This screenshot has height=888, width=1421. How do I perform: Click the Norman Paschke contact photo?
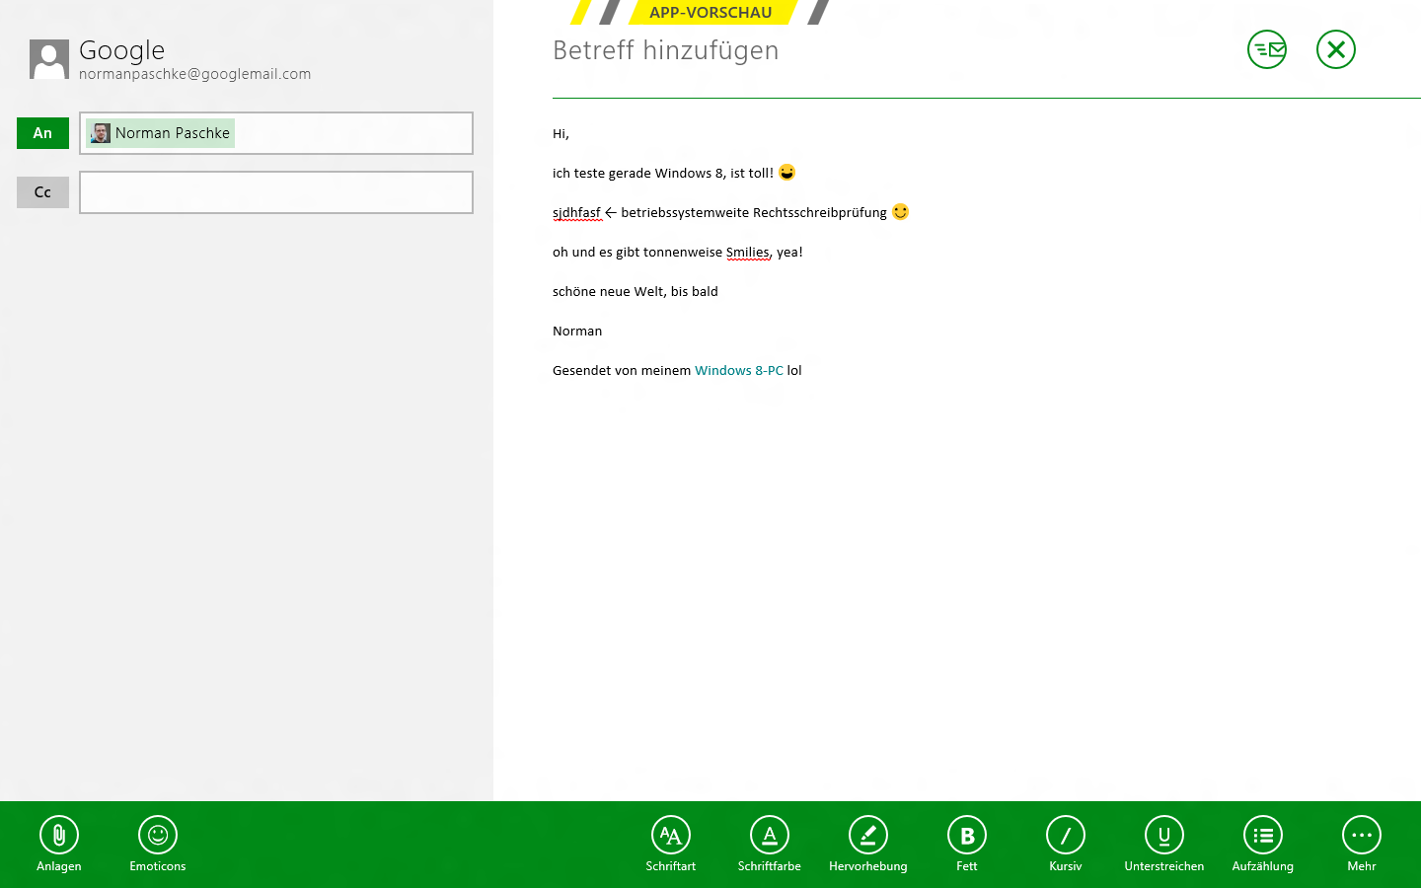[x=101, y=133]
